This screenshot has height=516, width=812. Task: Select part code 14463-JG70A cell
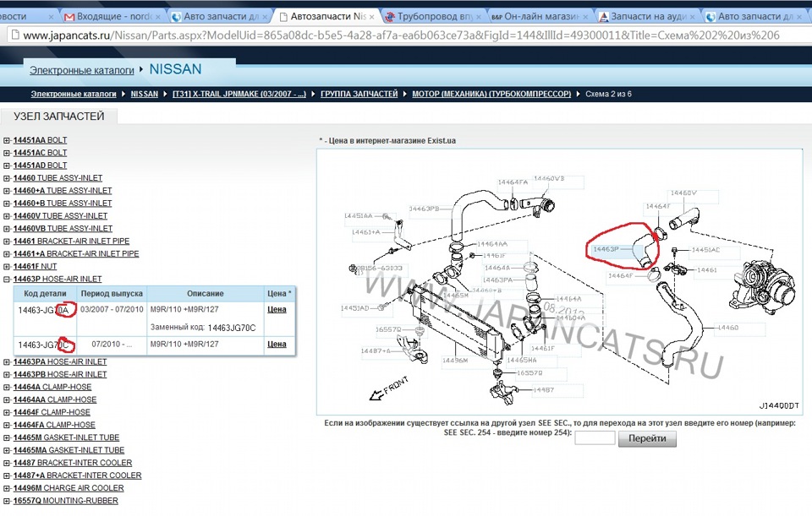pyautogui.click(x=43, y=310)
